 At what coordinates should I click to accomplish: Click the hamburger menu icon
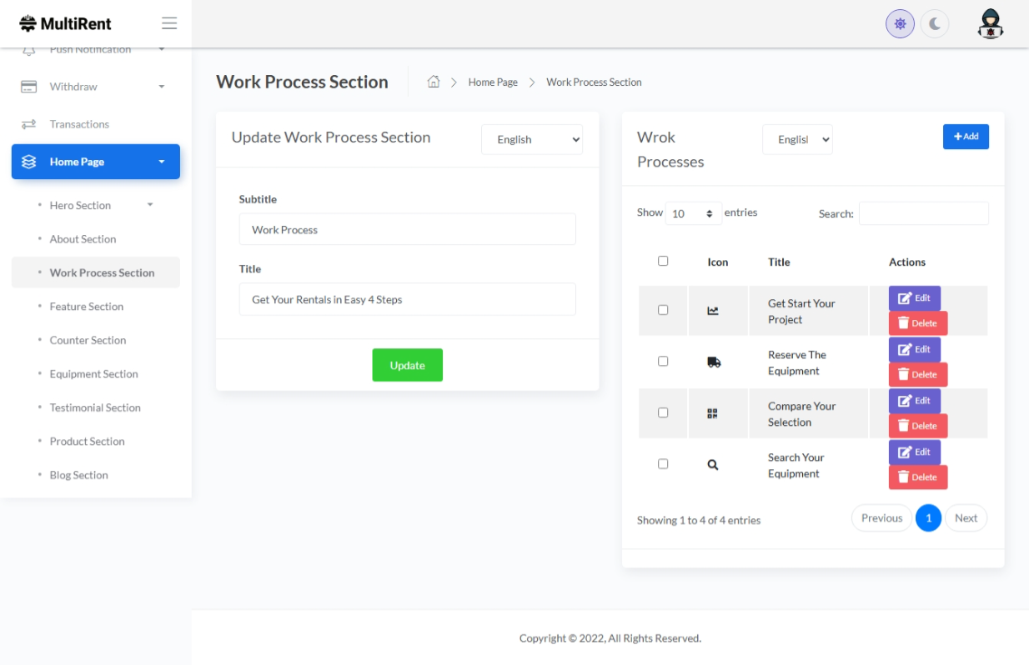[x=169, y=23]
